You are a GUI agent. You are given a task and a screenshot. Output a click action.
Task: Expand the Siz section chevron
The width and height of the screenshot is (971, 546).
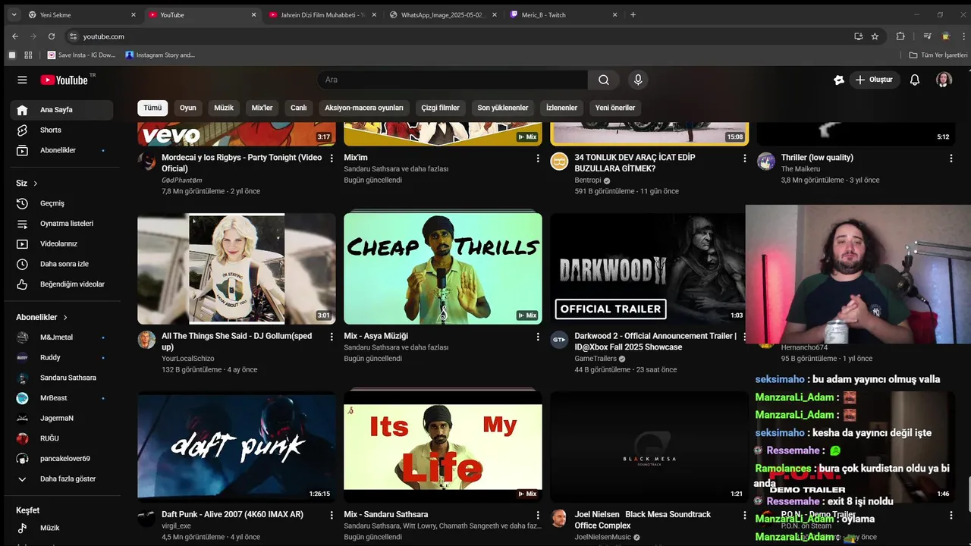(x=35, y=184)
